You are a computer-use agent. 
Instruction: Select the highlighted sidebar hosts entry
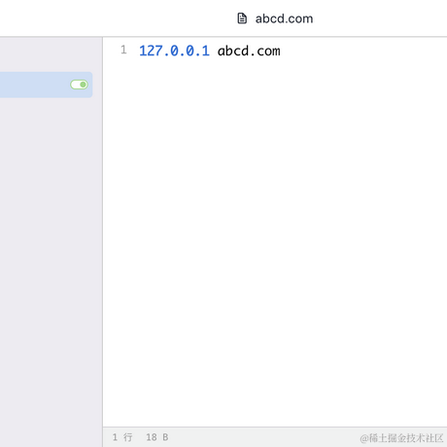click(46, 85)
